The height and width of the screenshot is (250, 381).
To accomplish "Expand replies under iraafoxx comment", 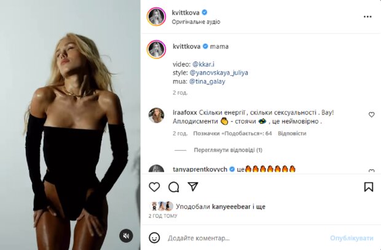I will coord(219,150).
